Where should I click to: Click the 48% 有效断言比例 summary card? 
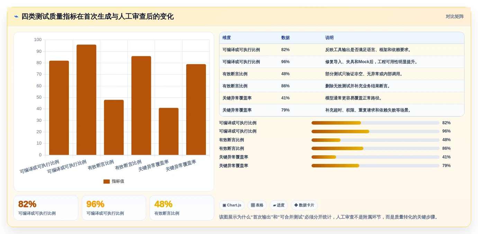point(182,208)
